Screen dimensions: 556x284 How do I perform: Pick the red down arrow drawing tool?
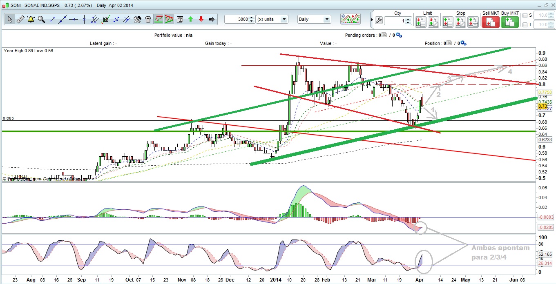201,19
